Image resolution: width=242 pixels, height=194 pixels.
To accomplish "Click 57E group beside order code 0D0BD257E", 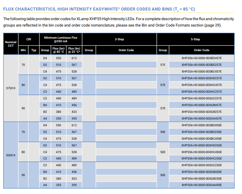I will pos(163,65).
